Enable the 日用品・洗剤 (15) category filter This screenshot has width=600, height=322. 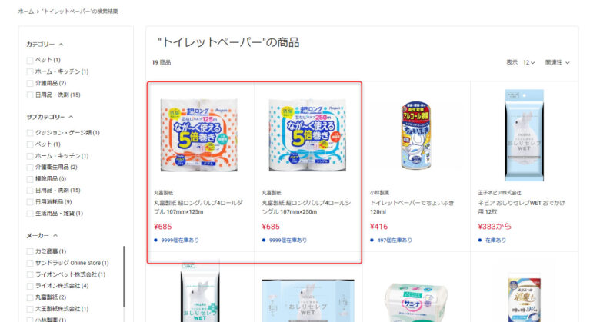click(30, 95)
